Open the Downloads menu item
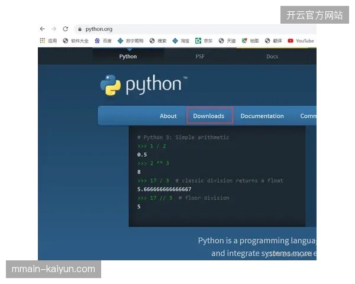 click(x=208, y=116)
